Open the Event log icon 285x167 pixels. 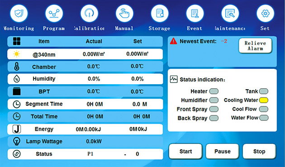click(195, 14)
